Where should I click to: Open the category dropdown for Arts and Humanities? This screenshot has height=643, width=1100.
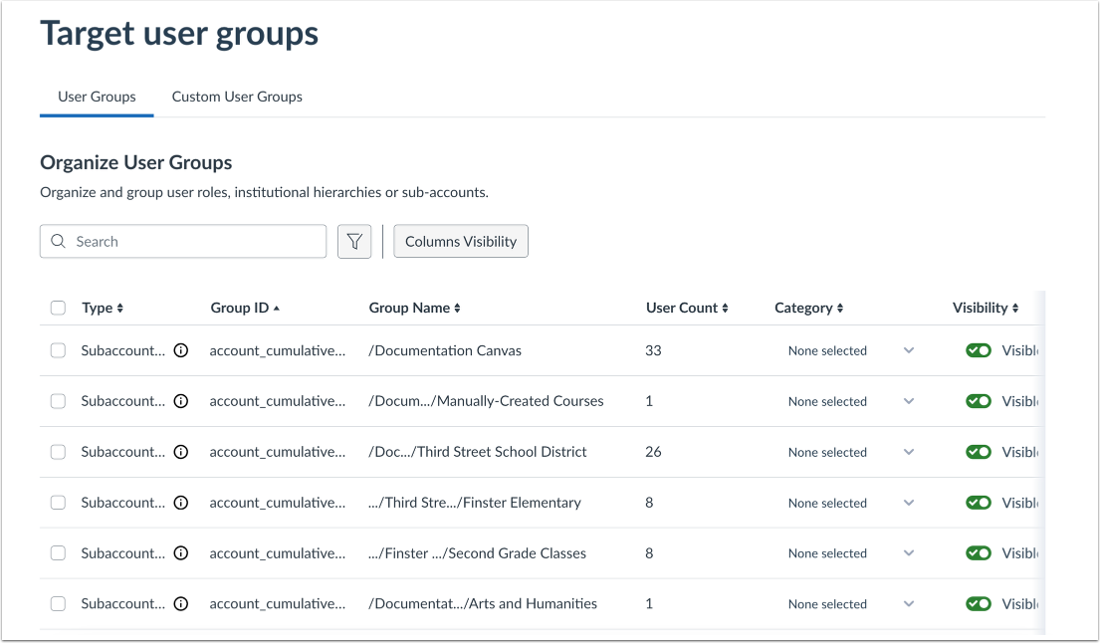tap(909, 603)
